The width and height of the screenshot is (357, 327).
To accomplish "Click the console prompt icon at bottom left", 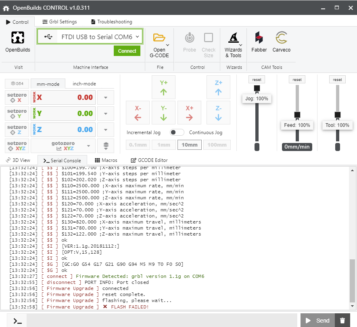I will (x=17, y=321).
